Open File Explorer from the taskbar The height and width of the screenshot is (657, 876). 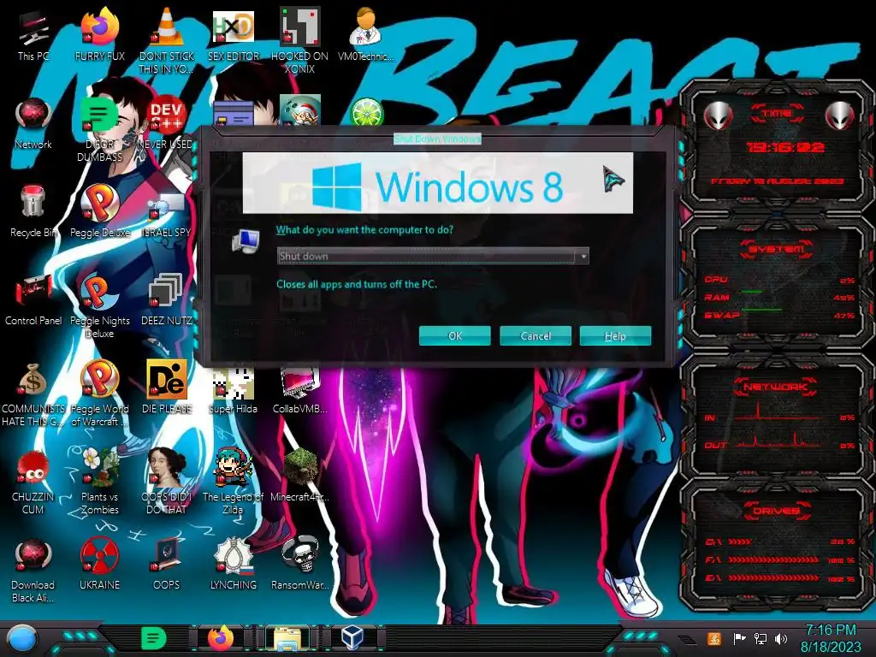[x=287, y=639]
